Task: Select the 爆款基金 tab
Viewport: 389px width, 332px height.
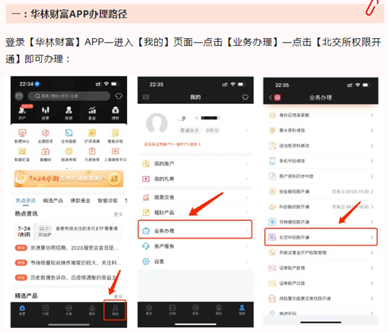Action: pos(80,200)
